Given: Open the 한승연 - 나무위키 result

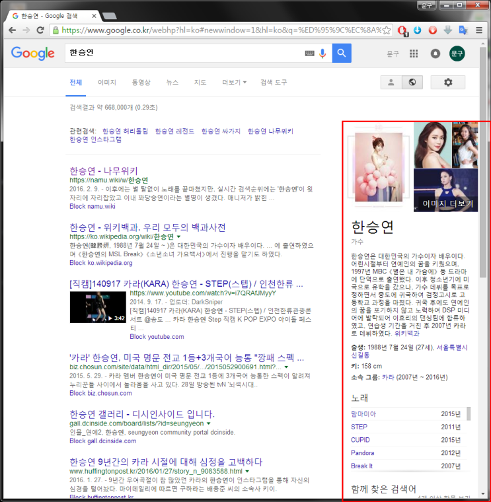Looking at the screenshot, I should pos(104,170).
